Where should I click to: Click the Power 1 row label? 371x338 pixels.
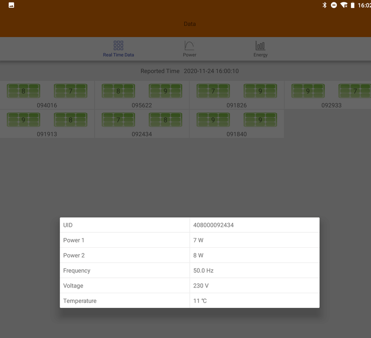point(74,240)
